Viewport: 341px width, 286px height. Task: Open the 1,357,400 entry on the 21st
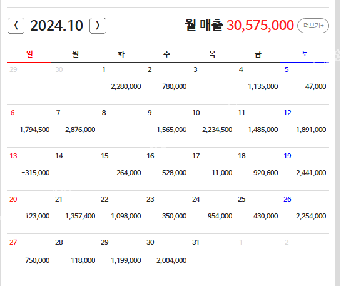(x=80, y=216)
